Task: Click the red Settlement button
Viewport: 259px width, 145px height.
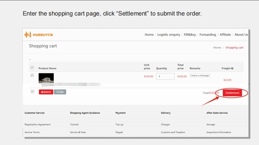Action: [x=232, y=93]
